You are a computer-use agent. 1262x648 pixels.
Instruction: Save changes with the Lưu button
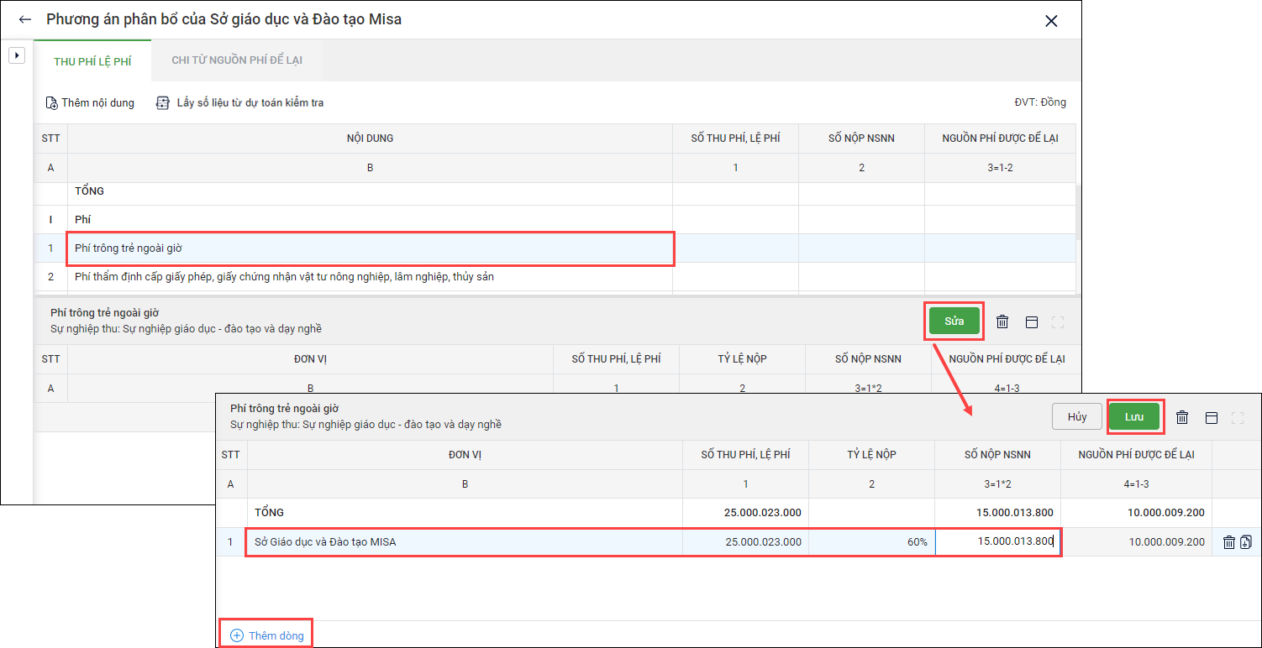tap(1134, 417)
